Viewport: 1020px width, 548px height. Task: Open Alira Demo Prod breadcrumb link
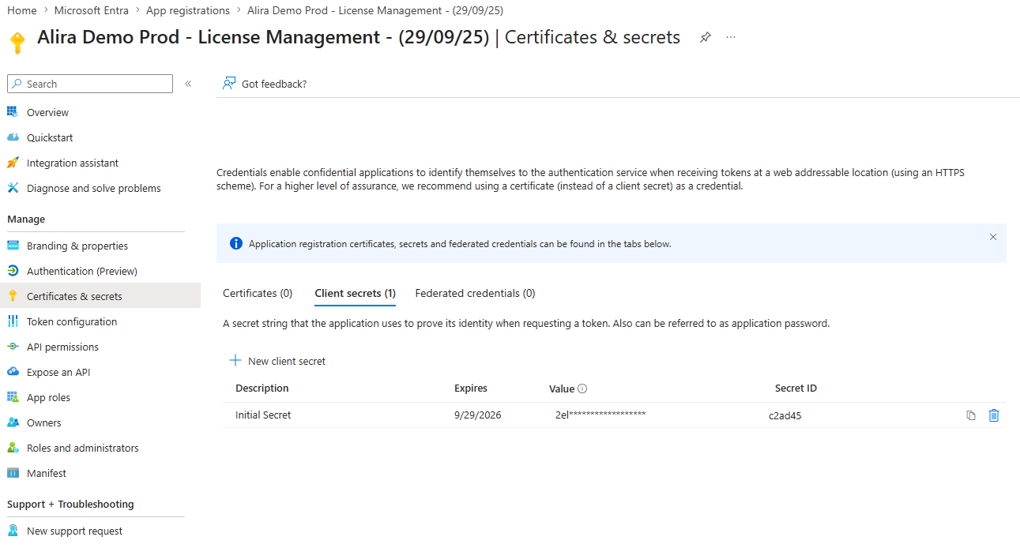point(375,10)
